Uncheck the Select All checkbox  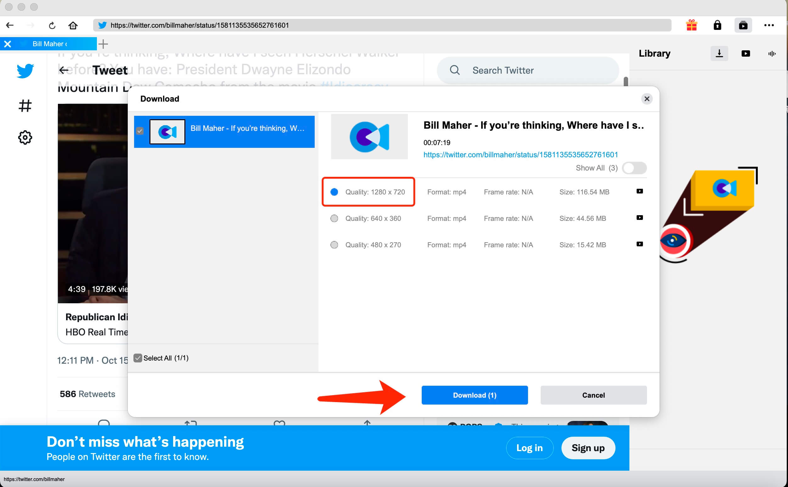[138, 358]
